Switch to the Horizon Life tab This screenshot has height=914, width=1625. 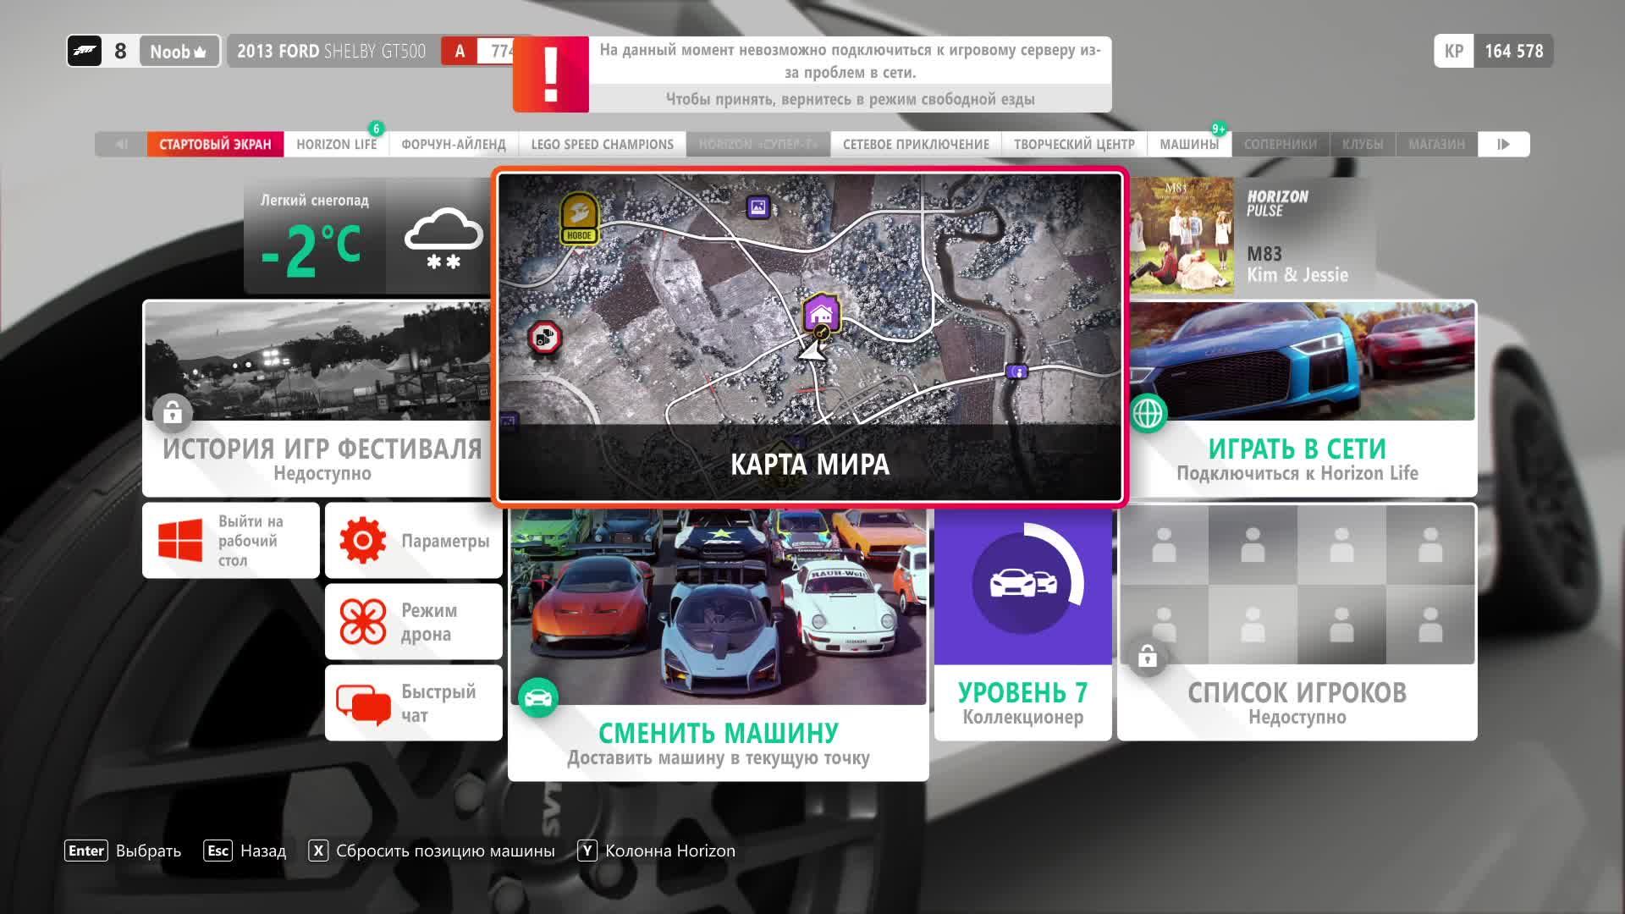coord(336,145)
